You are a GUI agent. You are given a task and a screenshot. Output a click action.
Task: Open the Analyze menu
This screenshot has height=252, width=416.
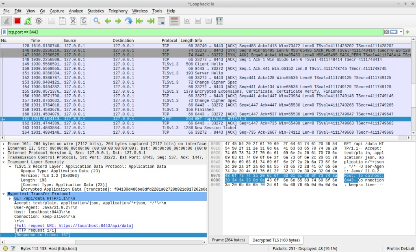(x=76, y=11)
